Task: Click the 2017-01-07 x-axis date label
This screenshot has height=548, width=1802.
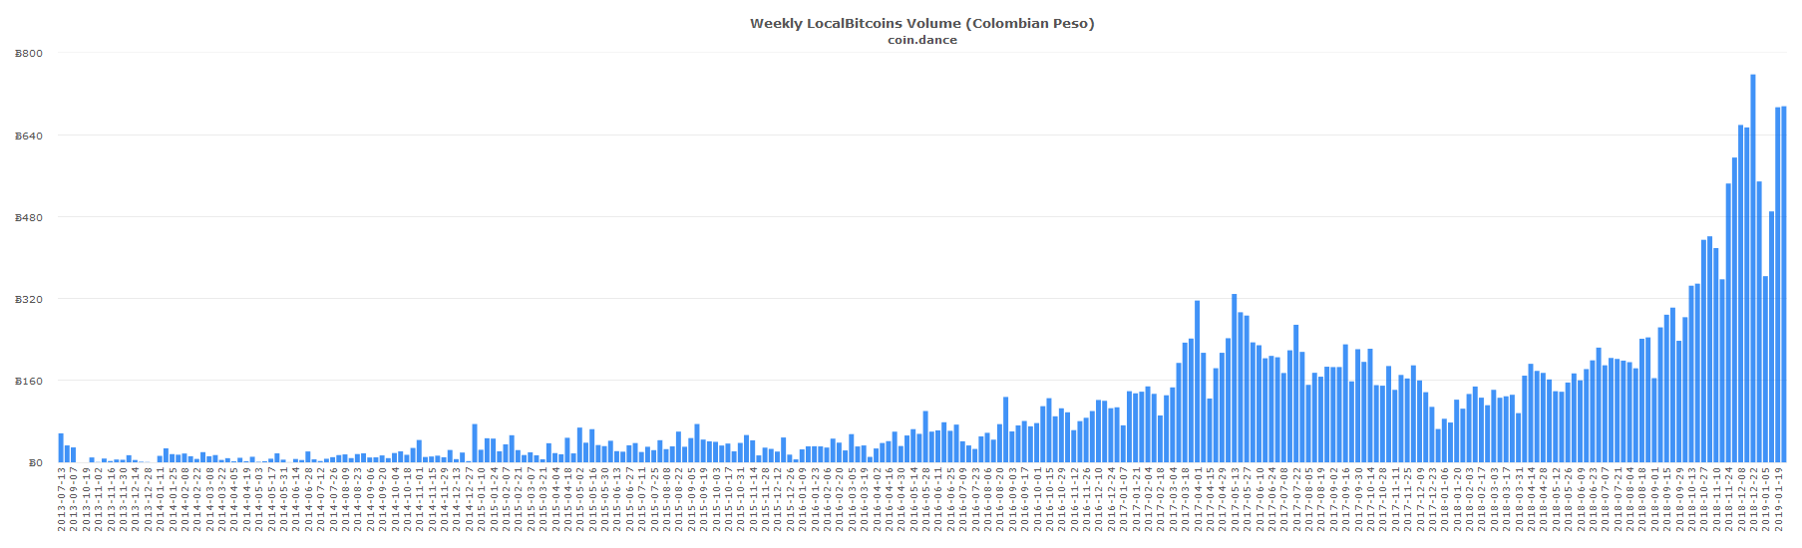Action: coord(1123,499)
